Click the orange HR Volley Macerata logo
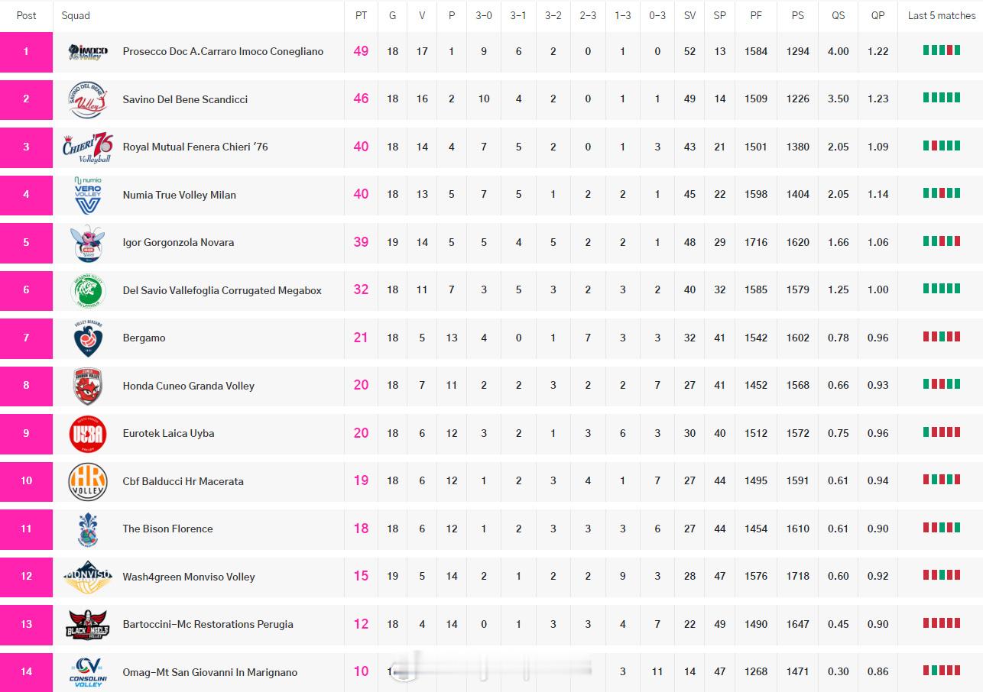This screenshot has height=692, width=983. 88,481
